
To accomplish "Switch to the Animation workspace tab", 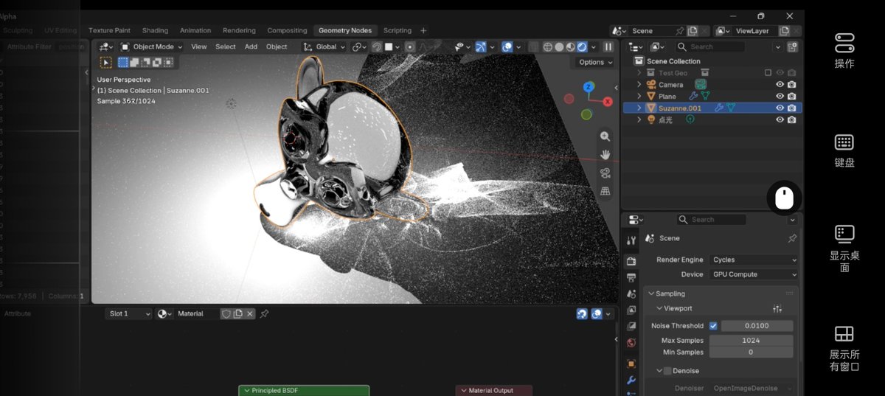I will pyautogui.click(x=195, y=31).
